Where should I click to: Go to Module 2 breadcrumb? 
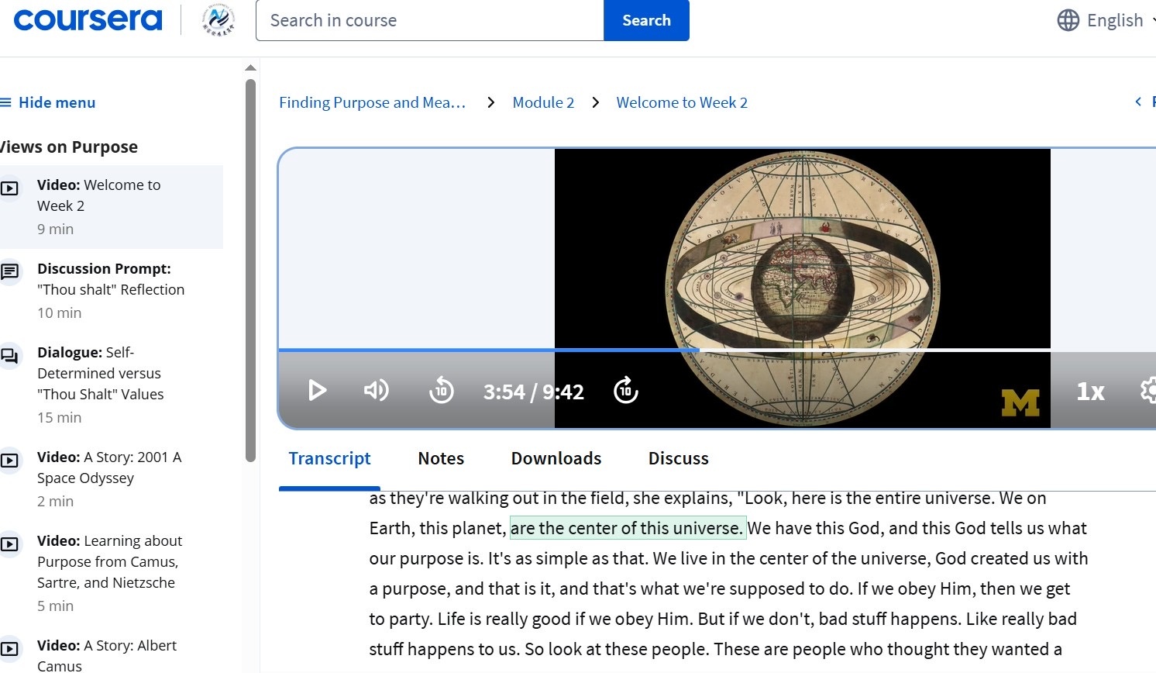click(x=543, y=102)
